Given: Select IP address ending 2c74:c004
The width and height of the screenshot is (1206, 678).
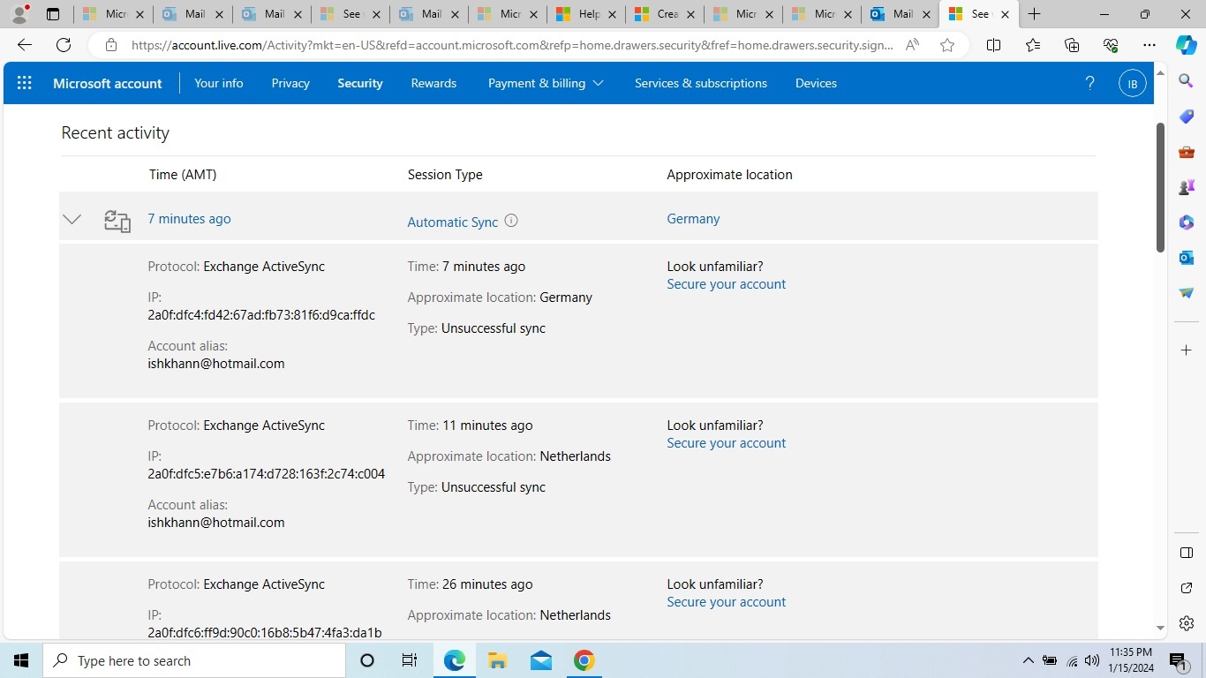Looking at the screenshot, I should click(267, 474).
